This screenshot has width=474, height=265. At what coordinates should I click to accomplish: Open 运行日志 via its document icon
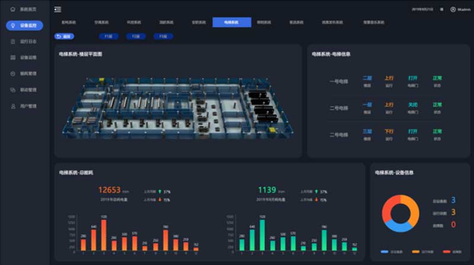click(13, 42)
